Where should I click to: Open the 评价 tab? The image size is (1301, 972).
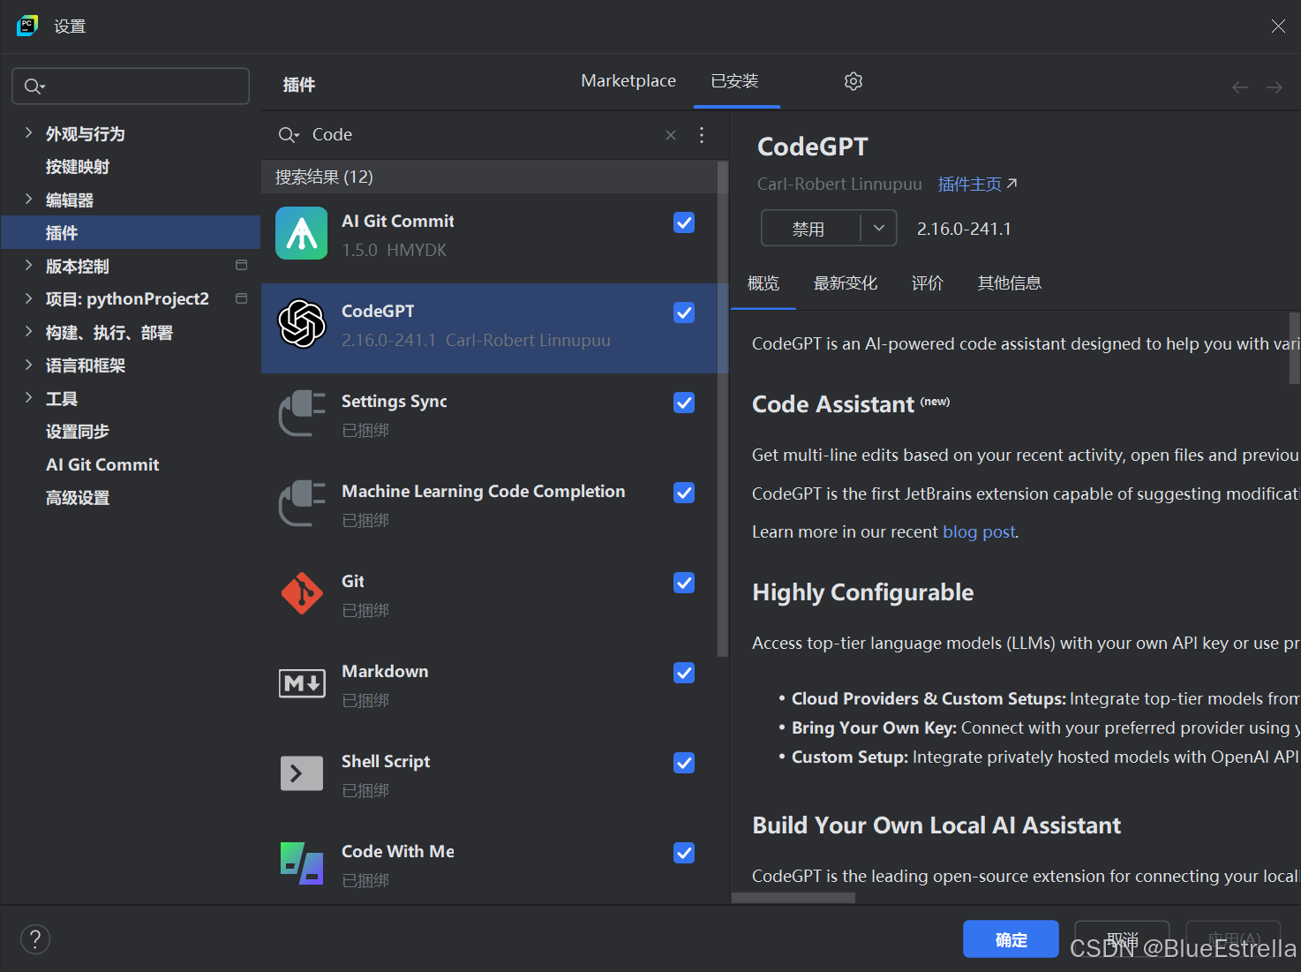928,283
